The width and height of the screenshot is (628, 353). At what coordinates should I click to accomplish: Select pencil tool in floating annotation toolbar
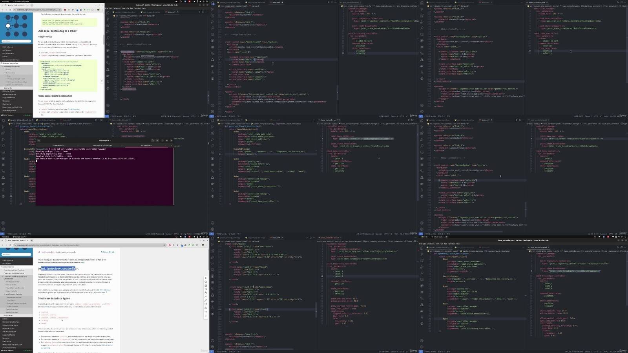coord(206,300)
